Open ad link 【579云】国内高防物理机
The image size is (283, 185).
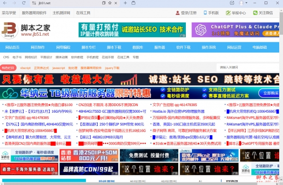[x=39, y=124]
